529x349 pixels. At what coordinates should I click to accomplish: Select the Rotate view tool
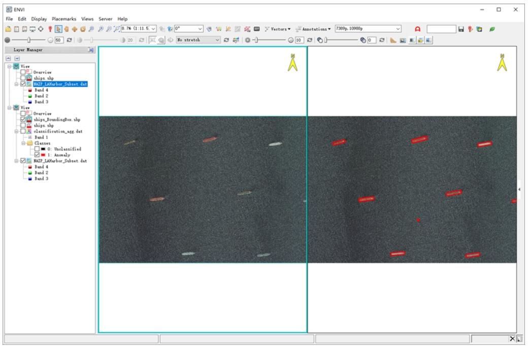coord(83,29)
